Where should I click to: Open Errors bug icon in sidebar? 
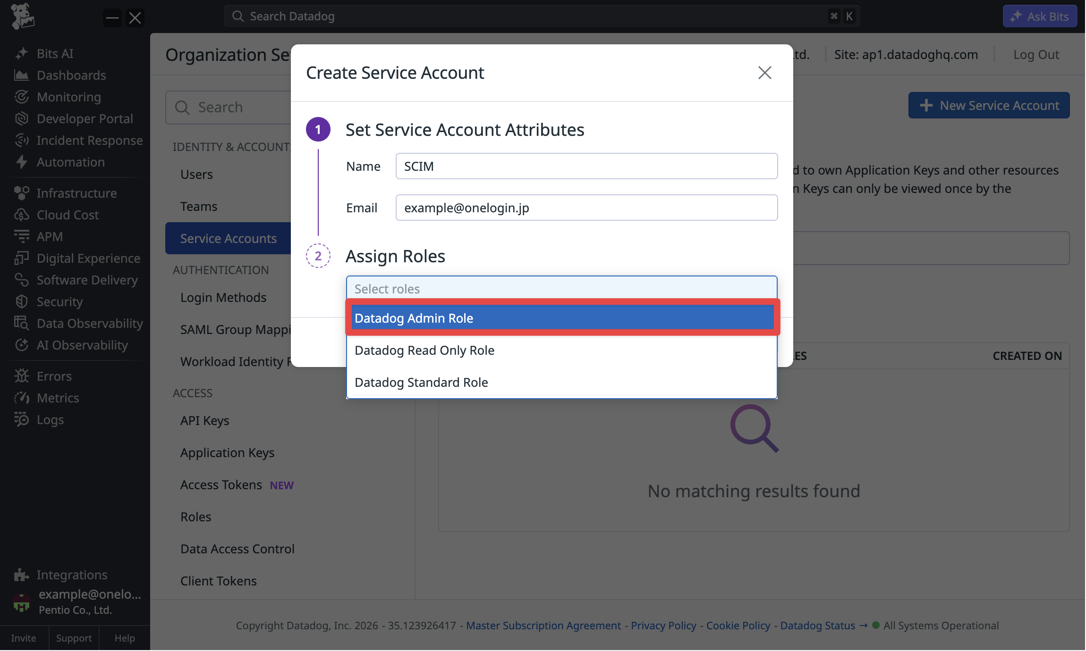pos(22,376)
